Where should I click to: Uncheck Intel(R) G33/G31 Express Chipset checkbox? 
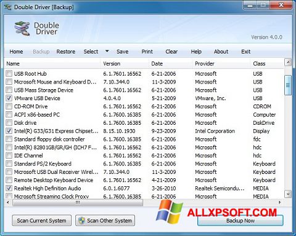pos(9,131)
